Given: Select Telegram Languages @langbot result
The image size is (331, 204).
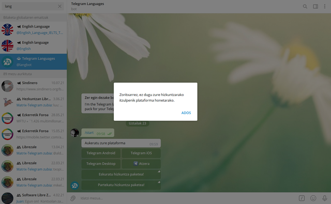Looking at the screenshot, I should click(x=33, y=61).
